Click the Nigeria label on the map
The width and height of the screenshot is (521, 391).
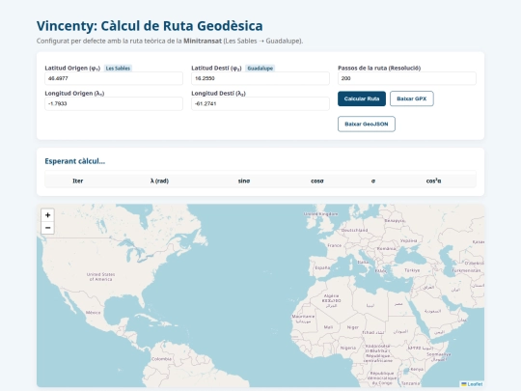[x=348, y=348]
